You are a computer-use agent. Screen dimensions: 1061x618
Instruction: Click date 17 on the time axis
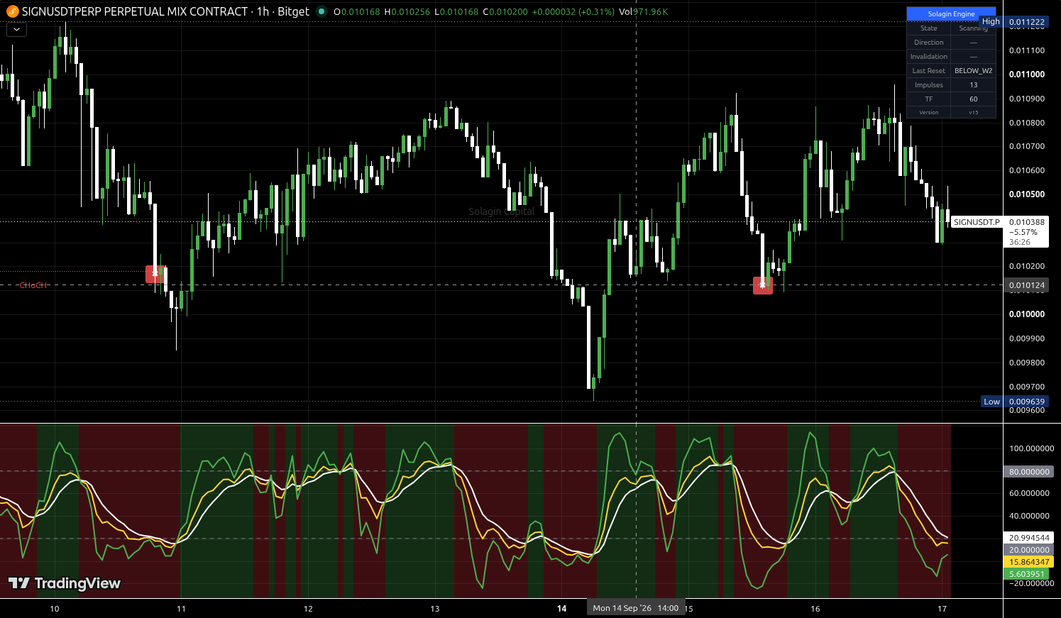pos(942,609)
